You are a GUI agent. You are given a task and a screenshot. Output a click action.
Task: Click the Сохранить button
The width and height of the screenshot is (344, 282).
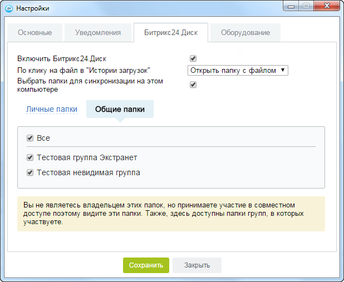146,265
